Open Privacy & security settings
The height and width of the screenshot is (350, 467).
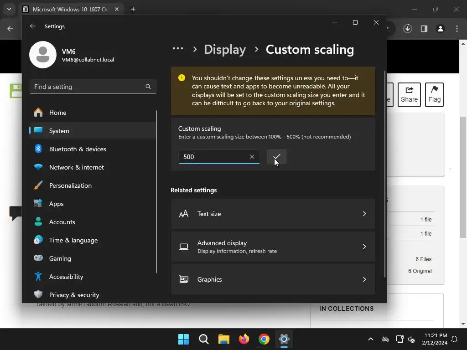click(x=93, y=295)
